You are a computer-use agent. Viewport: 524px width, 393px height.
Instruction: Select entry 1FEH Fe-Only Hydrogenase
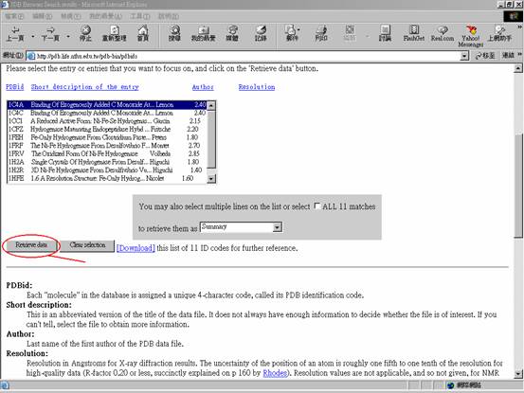point(107,137)
